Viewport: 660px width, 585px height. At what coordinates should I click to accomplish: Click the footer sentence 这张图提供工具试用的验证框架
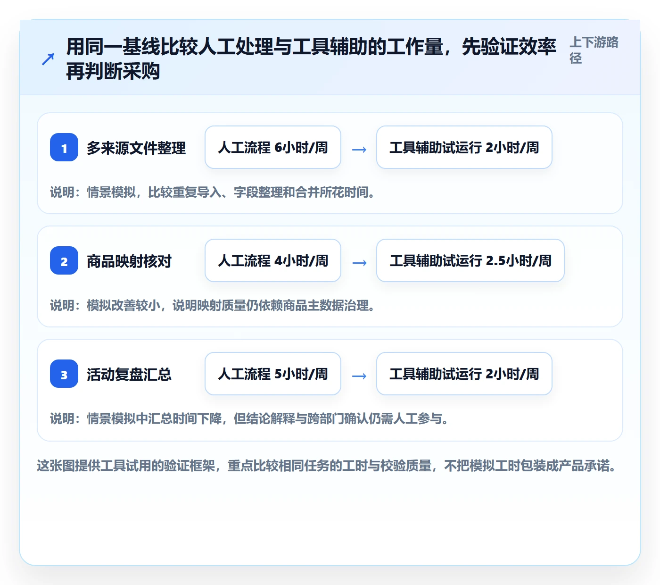(327, 466)
